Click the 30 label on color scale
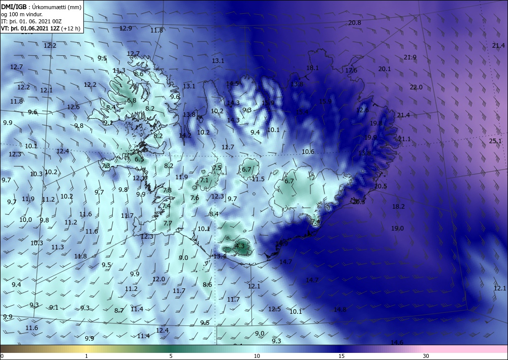508x360 pixels. tap(426, 356)
